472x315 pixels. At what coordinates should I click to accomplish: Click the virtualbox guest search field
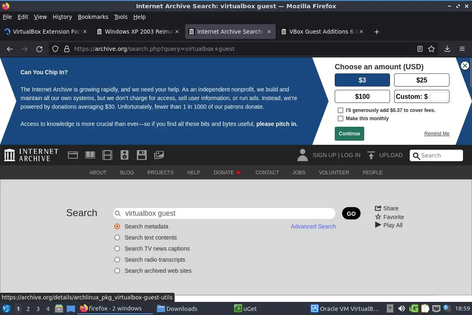point(224,213)
